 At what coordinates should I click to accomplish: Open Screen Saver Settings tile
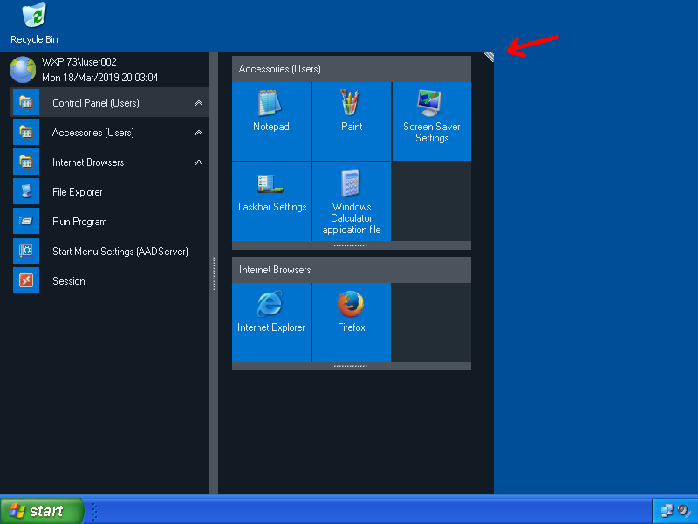click(432, 121)
